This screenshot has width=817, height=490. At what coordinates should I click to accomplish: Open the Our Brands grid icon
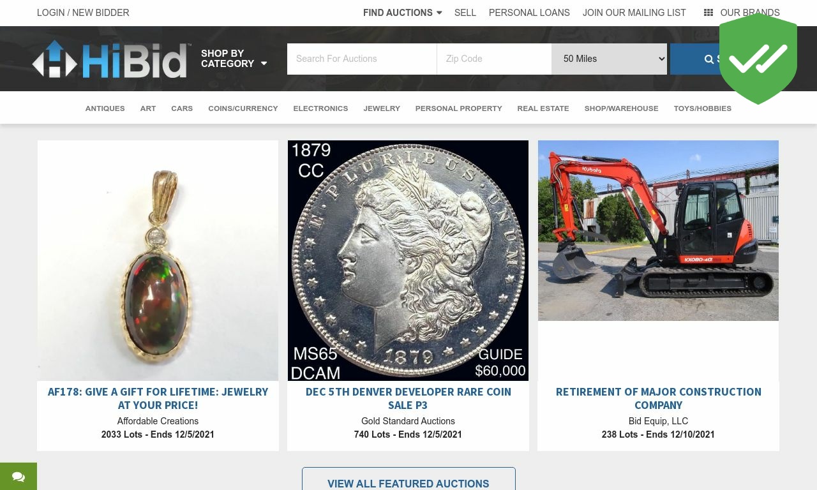click(708, 13)
